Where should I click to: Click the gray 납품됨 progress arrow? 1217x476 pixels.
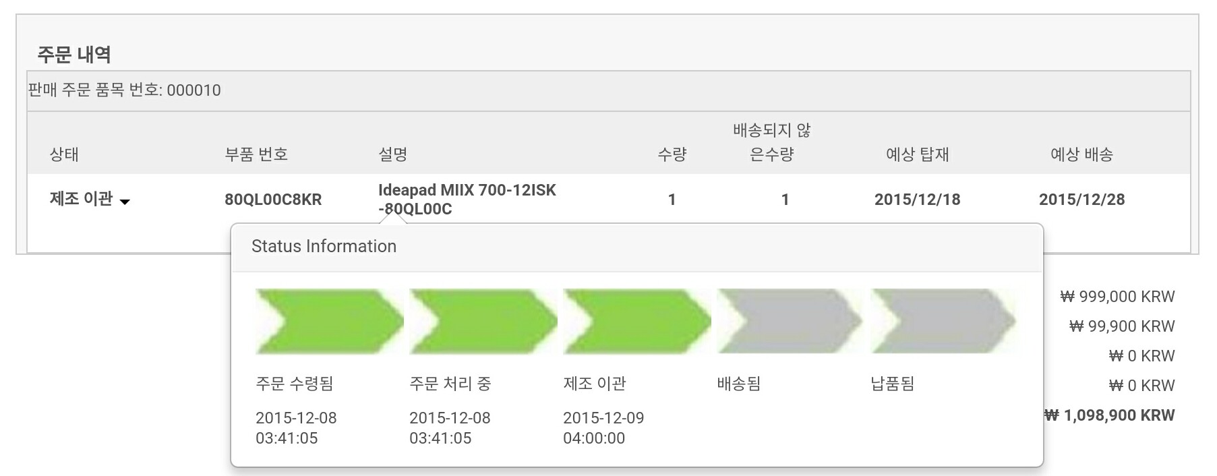(943, 321)
